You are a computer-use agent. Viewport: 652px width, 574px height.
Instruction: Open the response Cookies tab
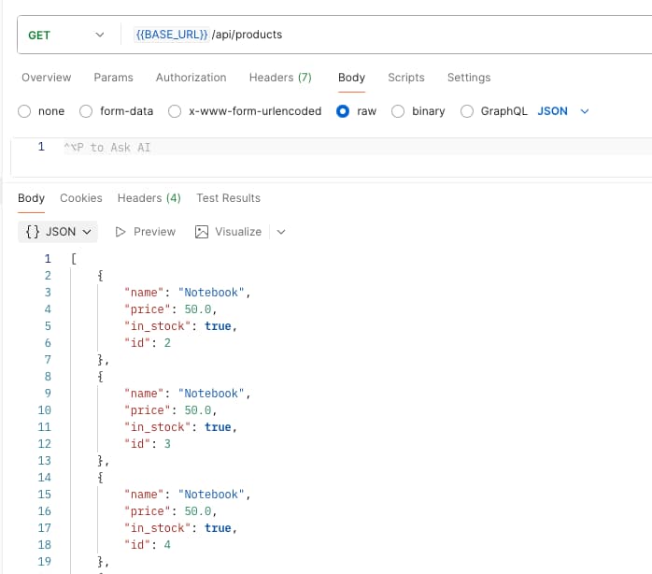81,198
